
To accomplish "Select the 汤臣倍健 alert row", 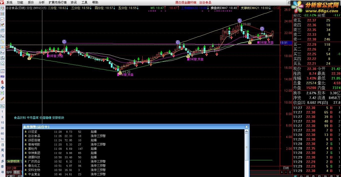I will 134,140.
